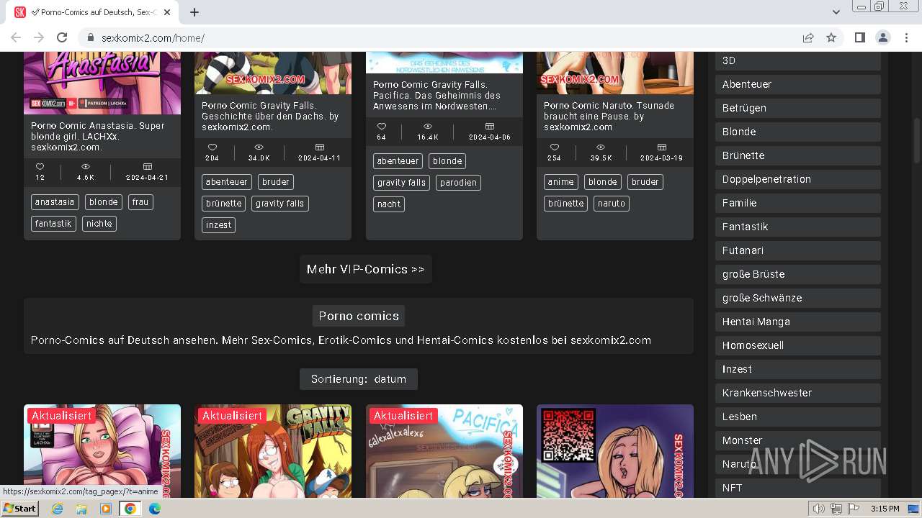Open the Sortierung datum dropdown
This screenshot has width=922, height=518.
click(359, 379)
